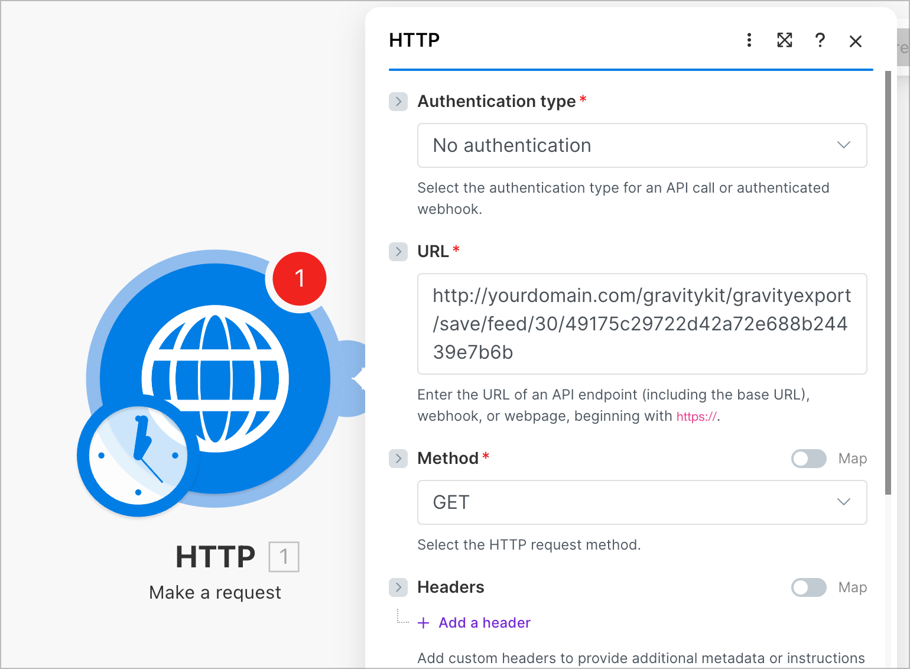Enable the Map toggle for Method
This screenshot has width=910, height=669.
point(808,459)
